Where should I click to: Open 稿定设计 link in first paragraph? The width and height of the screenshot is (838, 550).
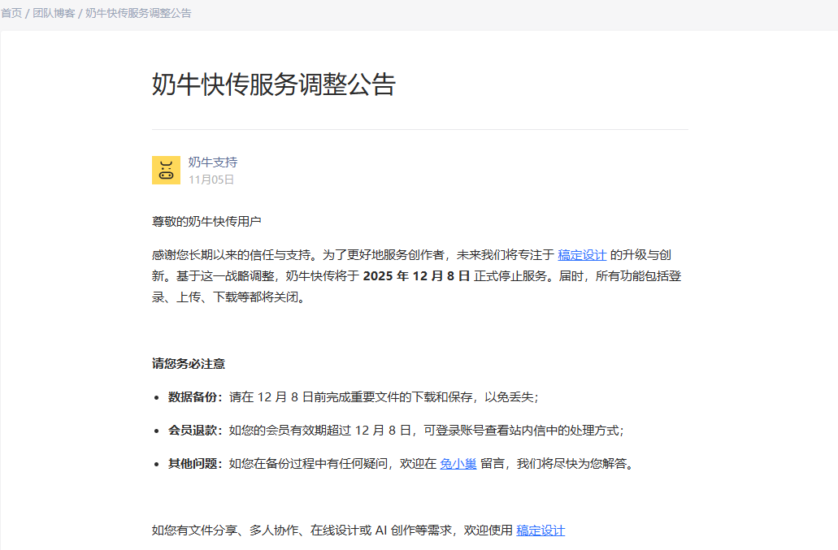click(582, 255)
